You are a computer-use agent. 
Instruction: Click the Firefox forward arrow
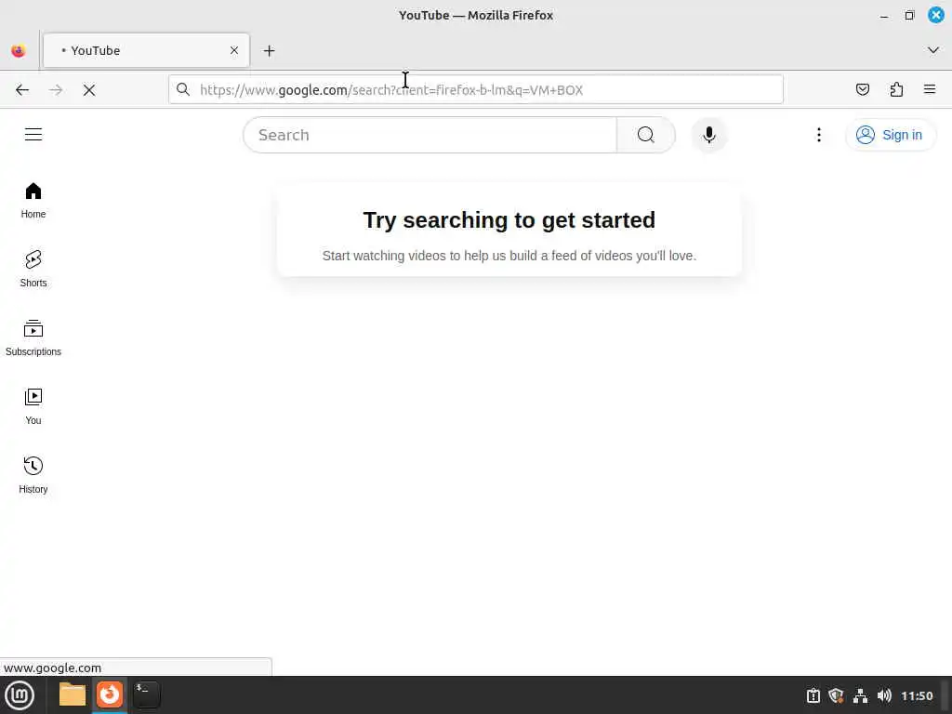coord(56,90)
